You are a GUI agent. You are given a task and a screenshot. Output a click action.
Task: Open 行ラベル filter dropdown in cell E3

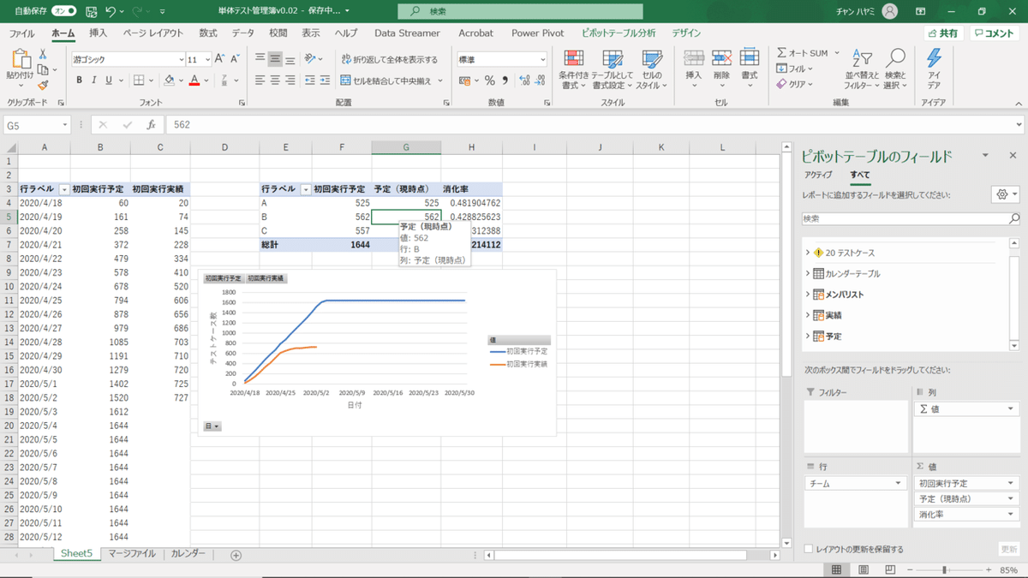pos(305,188)
